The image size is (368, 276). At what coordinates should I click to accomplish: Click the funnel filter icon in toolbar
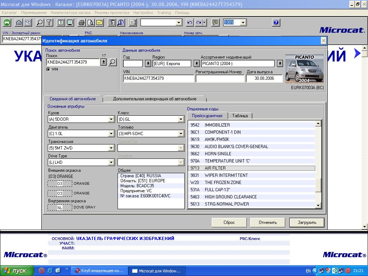pyautogui.click(x=49, y=23)
